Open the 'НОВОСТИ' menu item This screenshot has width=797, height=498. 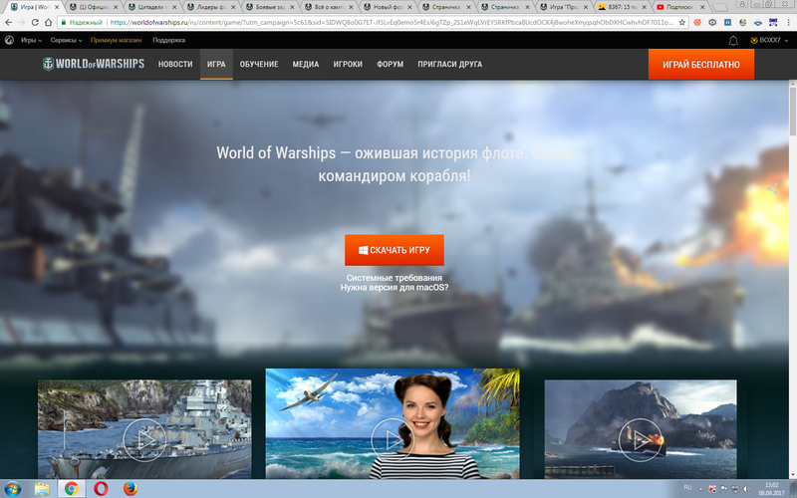point(175,64)
